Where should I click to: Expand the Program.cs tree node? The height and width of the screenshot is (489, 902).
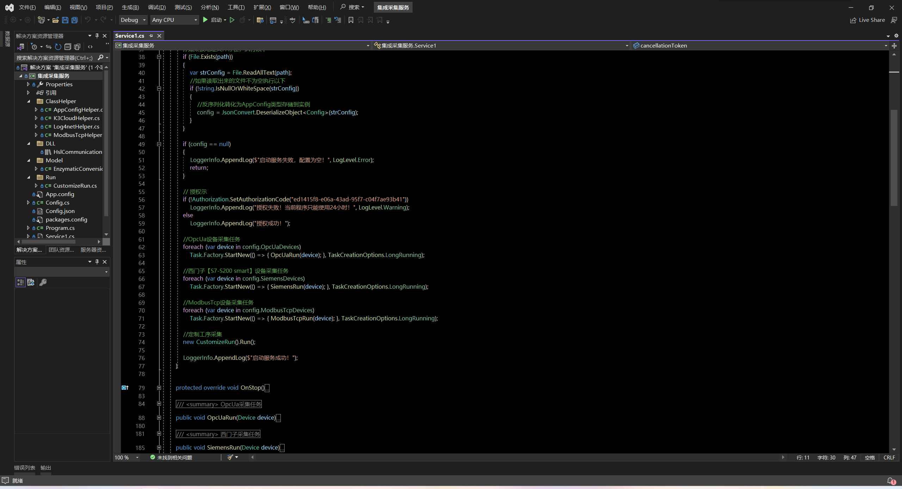(x=28, y=228)
